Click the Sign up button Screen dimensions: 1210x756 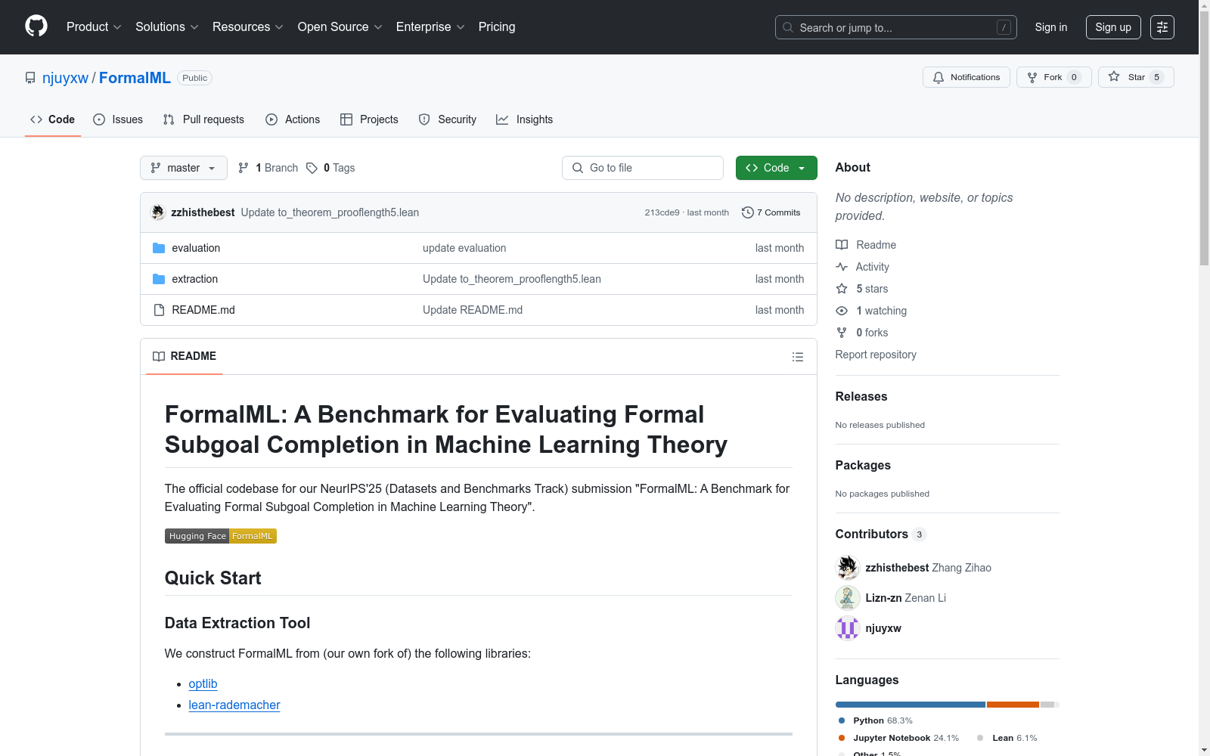(1113, 27)
